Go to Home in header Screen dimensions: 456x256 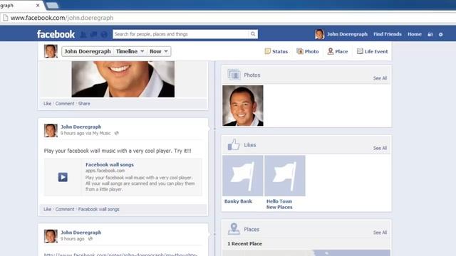click(x=415, y=34)
